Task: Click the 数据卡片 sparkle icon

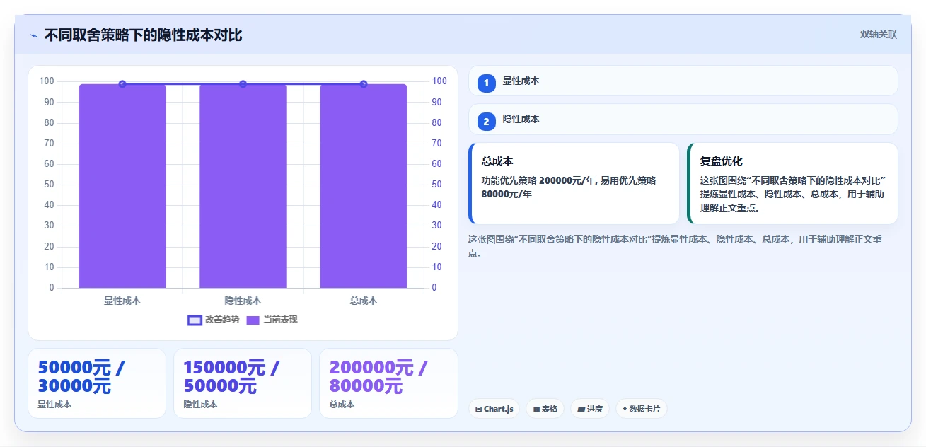Action: pos(625,409)
